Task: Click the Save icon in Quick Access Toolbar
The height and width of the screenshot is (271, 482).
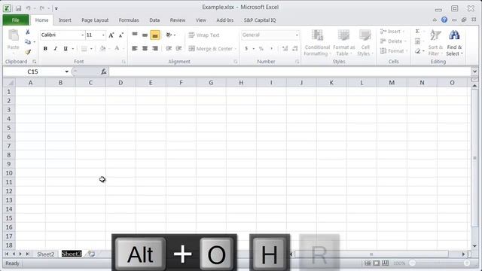Action: (18, 8)
